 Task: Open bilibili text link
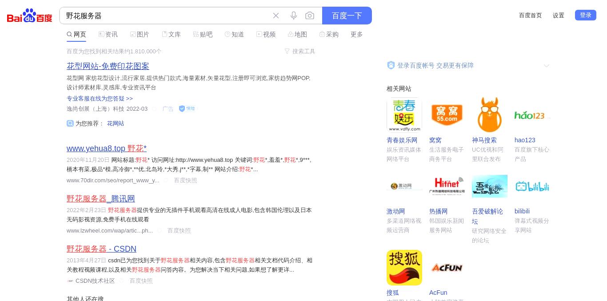[x=522, y=211]
